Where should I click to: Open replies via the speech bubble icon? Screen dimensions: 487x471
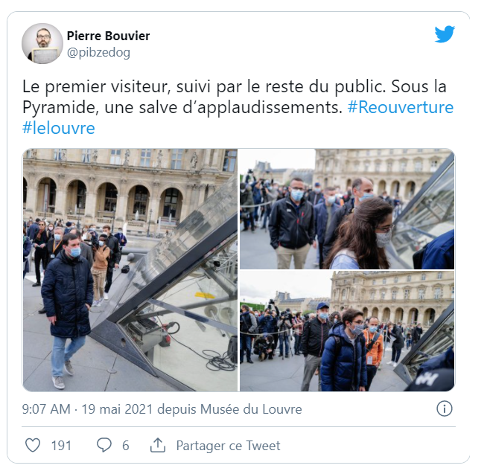pyautogui.click(x=104, y=445)
